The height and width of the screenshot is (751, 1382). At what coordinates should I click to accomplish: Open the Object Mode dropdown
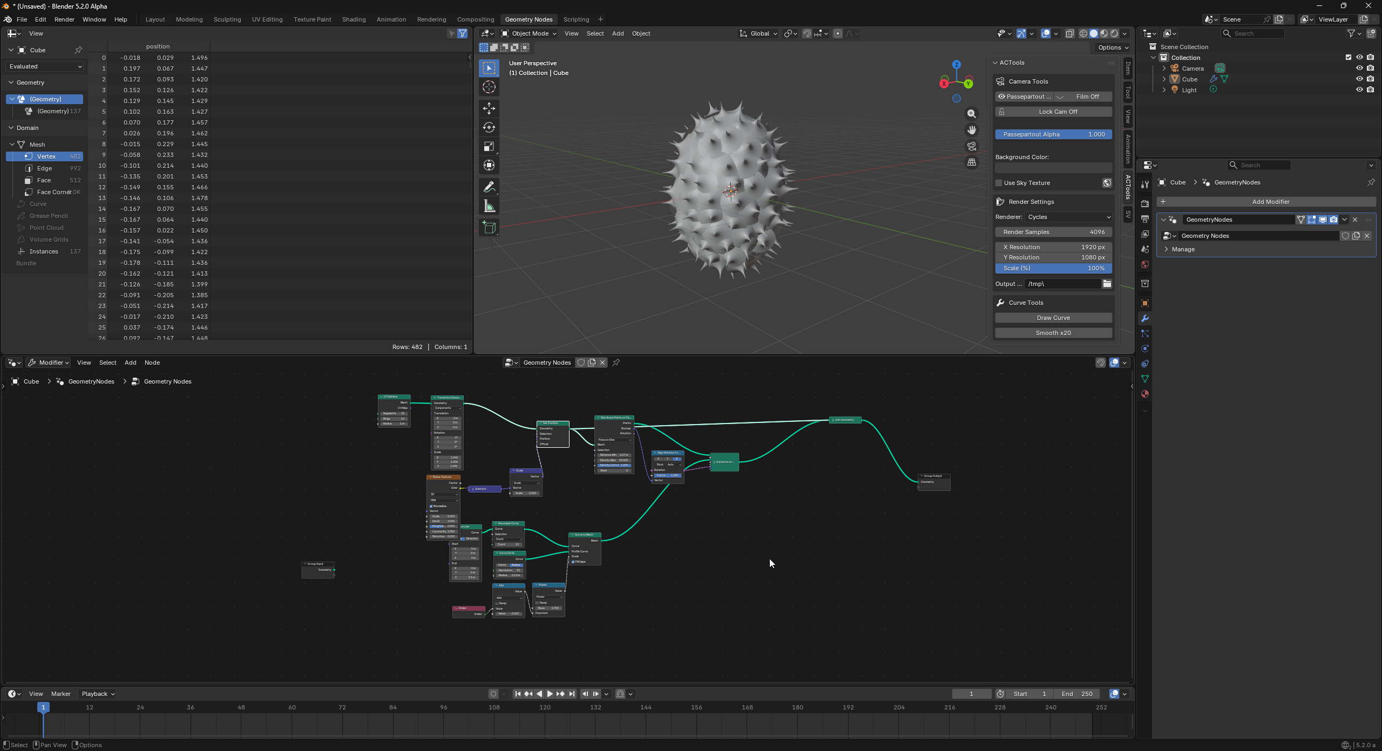[x=529, y=33]
